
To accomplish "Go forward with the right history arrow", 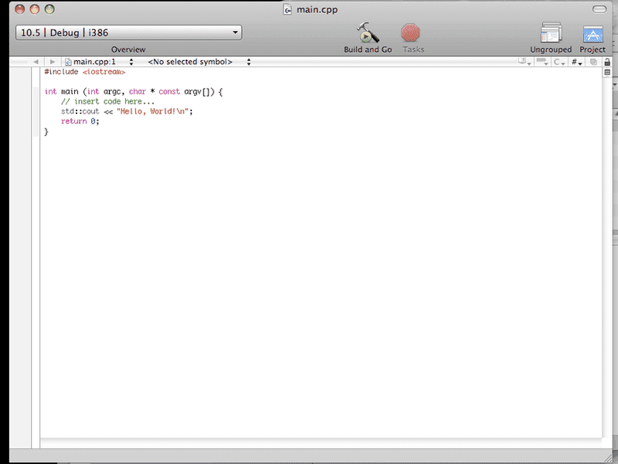I will click(52, 62).
